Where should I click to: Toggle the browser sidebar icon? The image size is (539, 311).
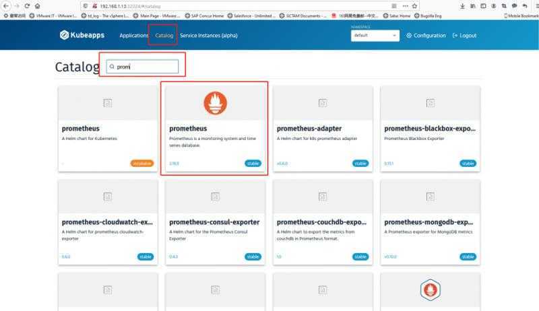(x=483, y=6)
